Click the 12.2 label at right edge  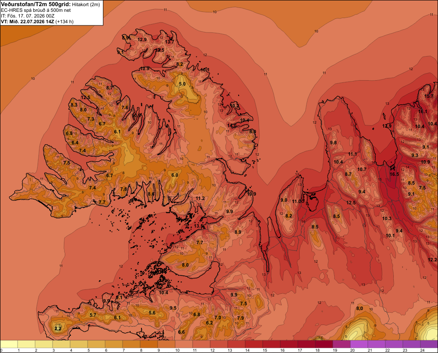click(432, 260)
